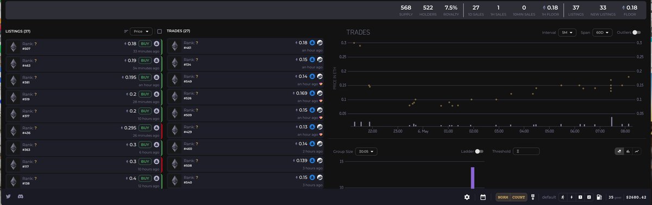Click chart icon on trade #134
652x205 pixels.
point(320,60)
